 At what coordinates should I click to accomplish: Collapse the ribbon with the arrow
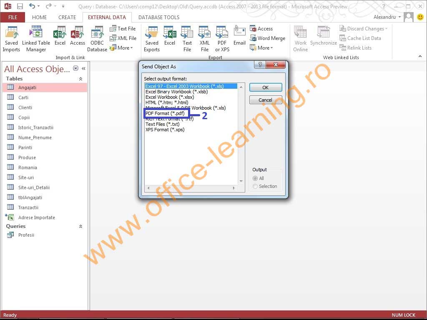pyautogui.click(x=420, y=56)
